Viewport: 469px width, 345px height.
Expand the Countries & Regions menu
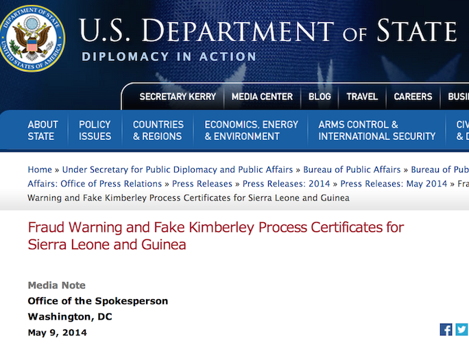158,130
